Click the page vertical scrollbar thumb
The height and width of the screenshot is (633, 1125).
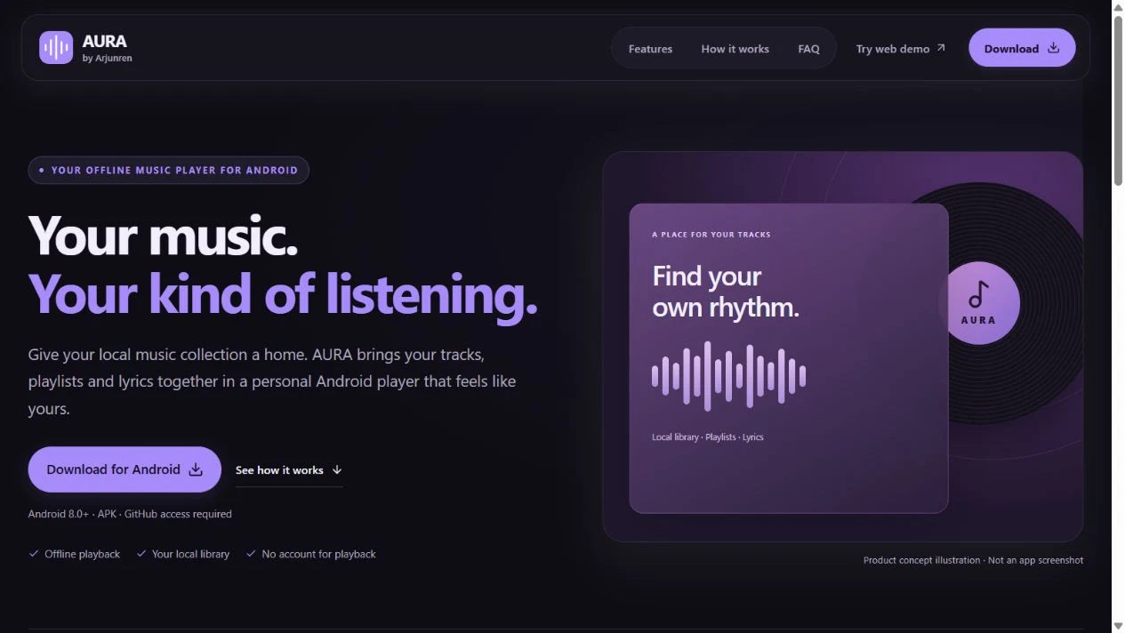point(1118,100)
